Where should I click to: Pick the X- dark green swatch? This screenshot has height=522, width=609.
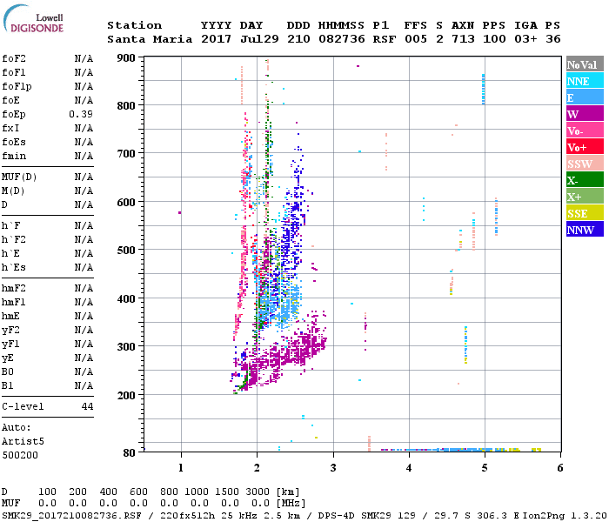[x=585, y=180]
